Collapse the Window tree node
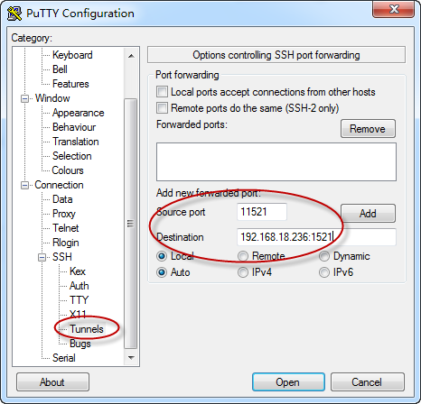The width and height of the screenshot is (421, 404). click(x=24, y=98)
